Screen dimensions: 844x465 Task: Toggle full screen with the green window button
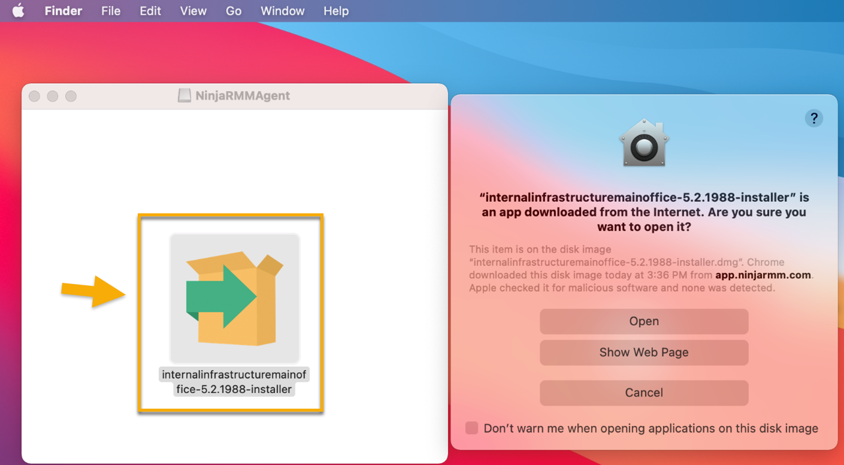71,96
